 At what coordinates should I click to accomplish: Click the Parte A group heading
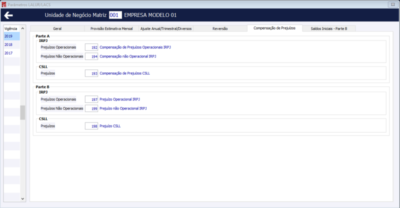[x=42, y=36]
